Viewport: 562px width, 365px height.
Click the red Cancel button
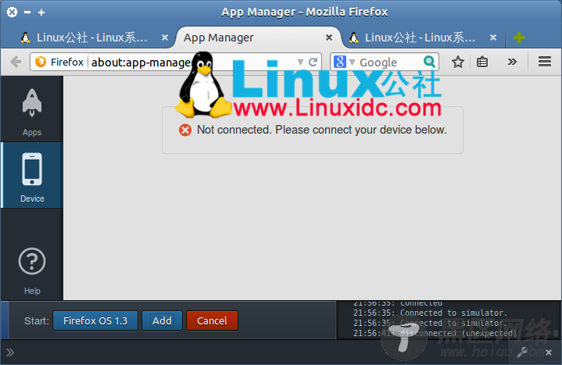point(212,320)
